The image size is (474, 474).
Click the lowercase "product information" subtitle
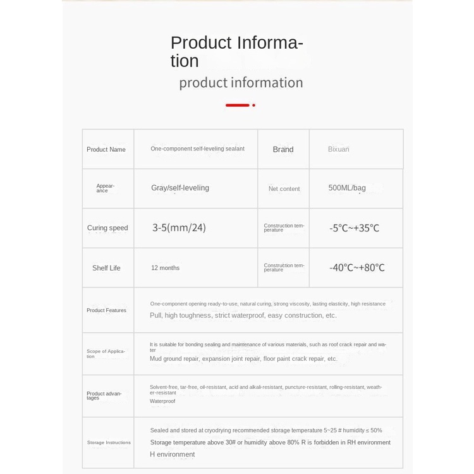(x=241, y=83)
